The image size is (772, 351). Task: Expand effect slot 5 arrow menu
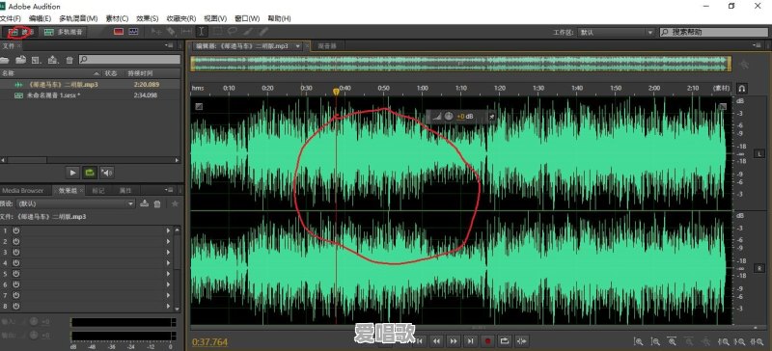point(168,274)
